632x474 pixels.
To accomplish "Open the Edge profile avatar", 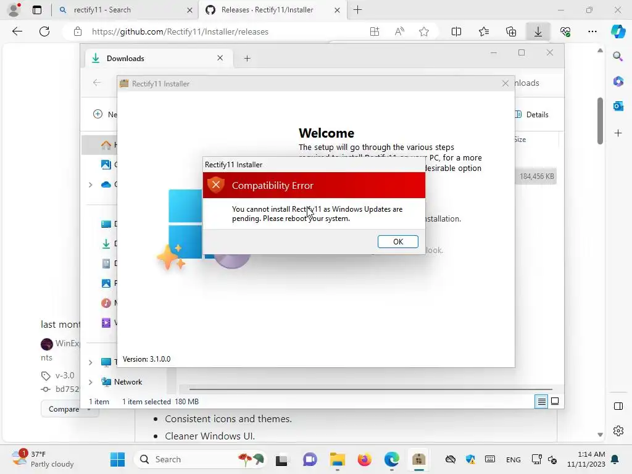I will click(x=14, y=10).
